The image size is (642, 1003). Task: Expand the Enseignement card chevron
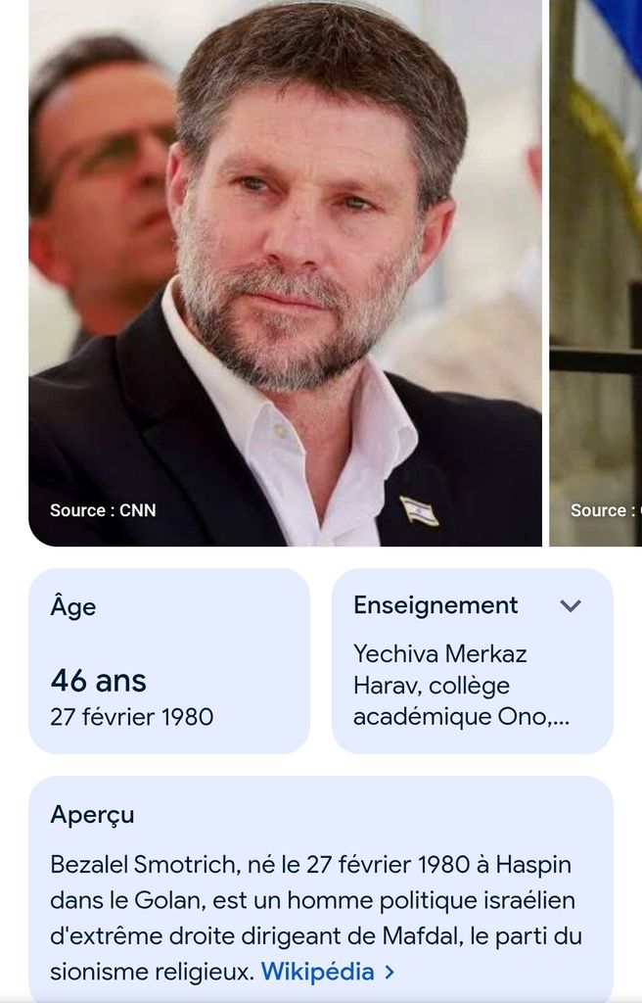(571, 606)
